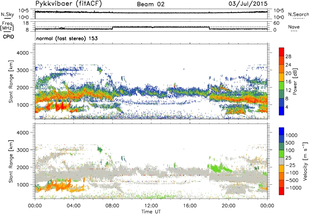This screenshot has height=214, width=309.
Task: Click the red bottom of the velocity colorbar
Action: tap(282, 192)
